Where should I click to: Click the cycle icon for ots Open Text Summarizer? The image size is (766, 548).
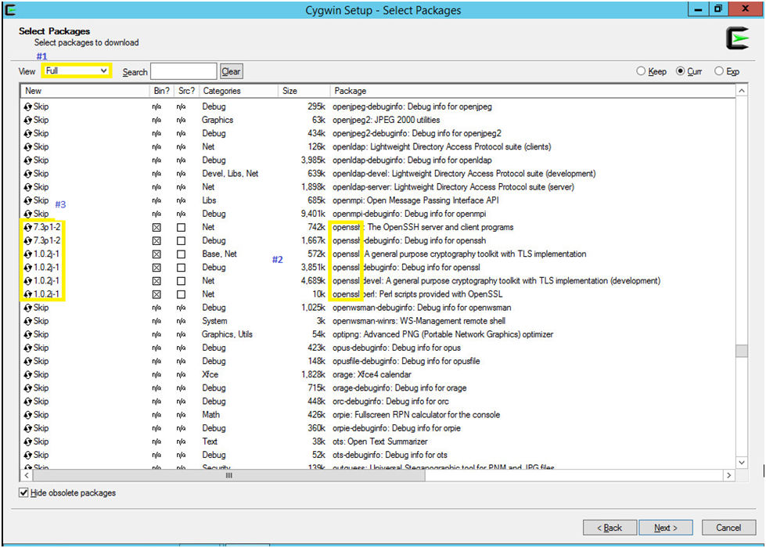point(28,442)
